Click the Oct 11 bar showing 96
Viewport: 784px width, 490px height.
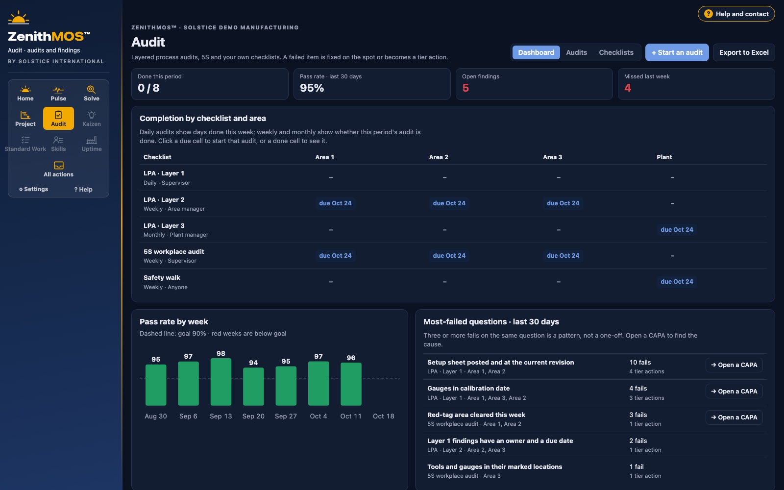pyautogui.click(x=351, y=384)
